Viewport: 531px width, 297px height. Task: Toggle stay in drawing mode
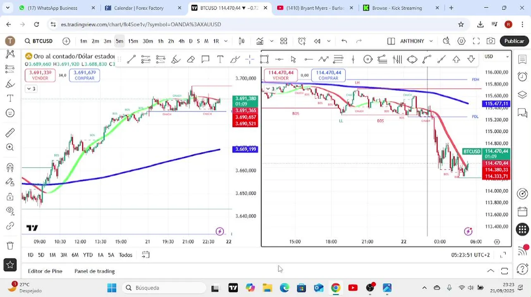coord(10,182)
